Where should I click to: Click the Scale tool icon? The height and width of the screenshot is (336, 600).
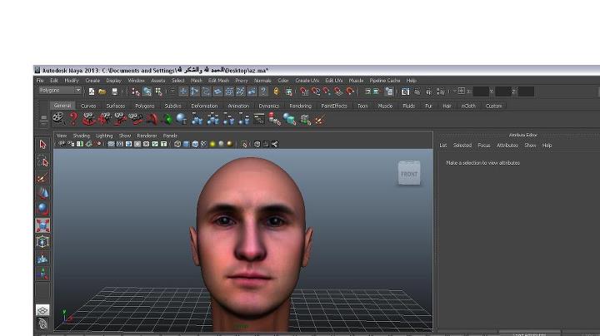point(42,225)
